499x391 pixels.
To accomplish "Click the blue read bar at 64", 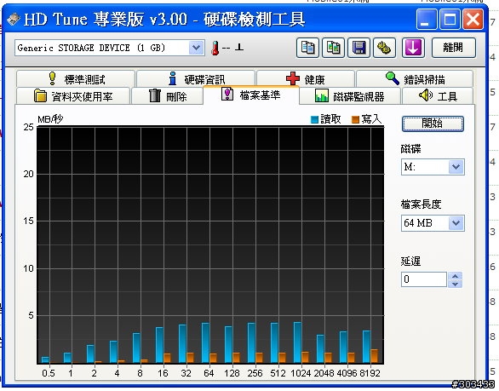I will point(205,343).
